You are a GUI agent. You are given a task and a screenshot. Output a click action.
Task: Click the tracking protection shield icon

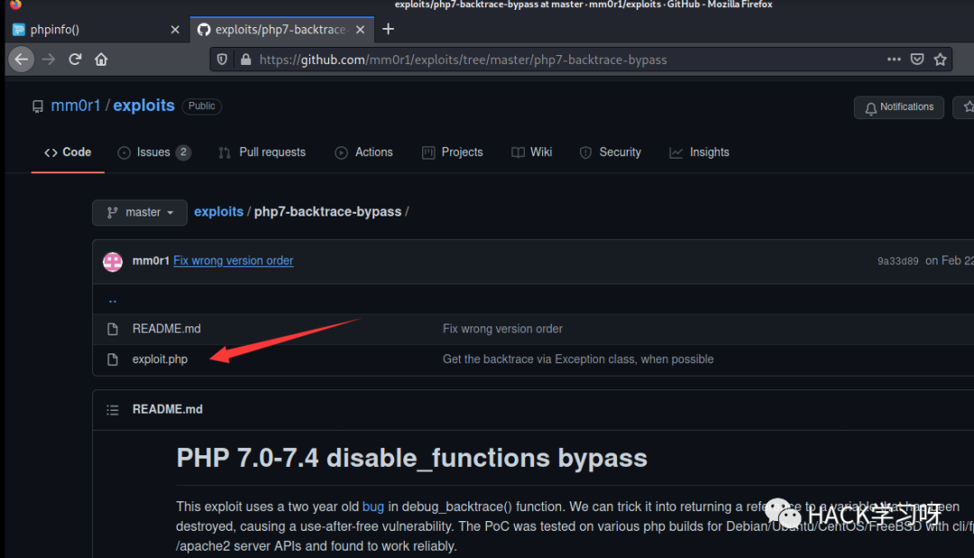(222, 59)
